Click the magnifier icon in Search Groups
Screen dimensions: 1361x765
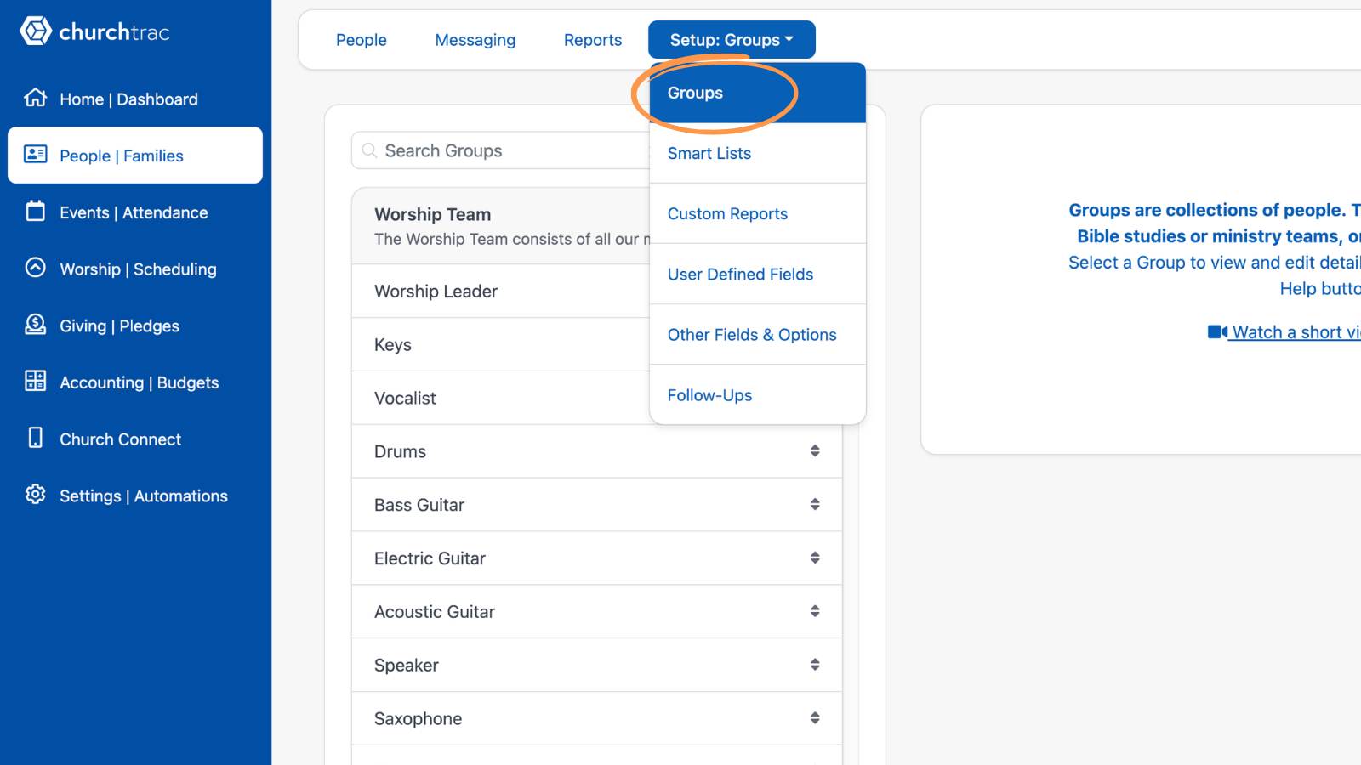pyautogui.click(x=369, y=150)
